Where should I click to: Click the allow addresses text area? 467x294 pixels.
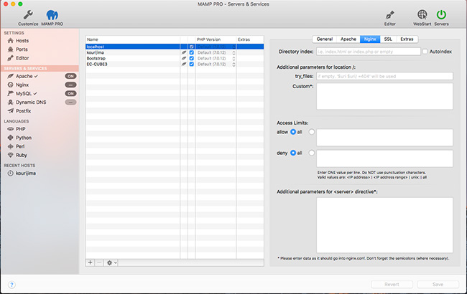tap(385, 138)
